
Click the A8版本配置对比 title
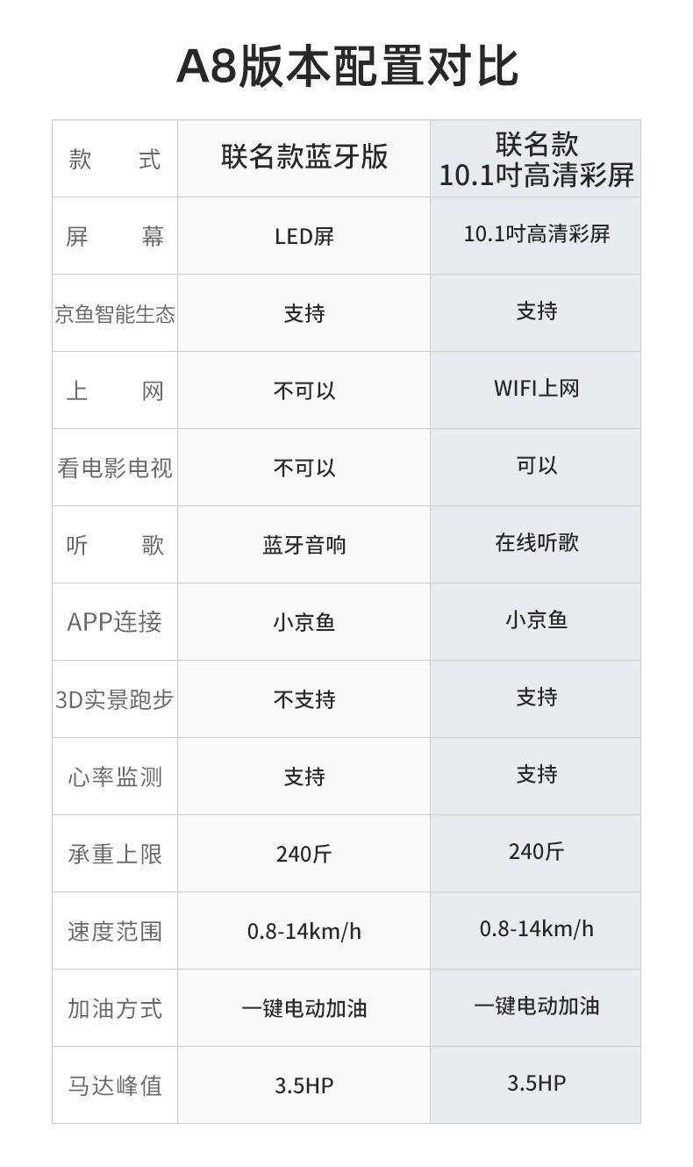347,66
